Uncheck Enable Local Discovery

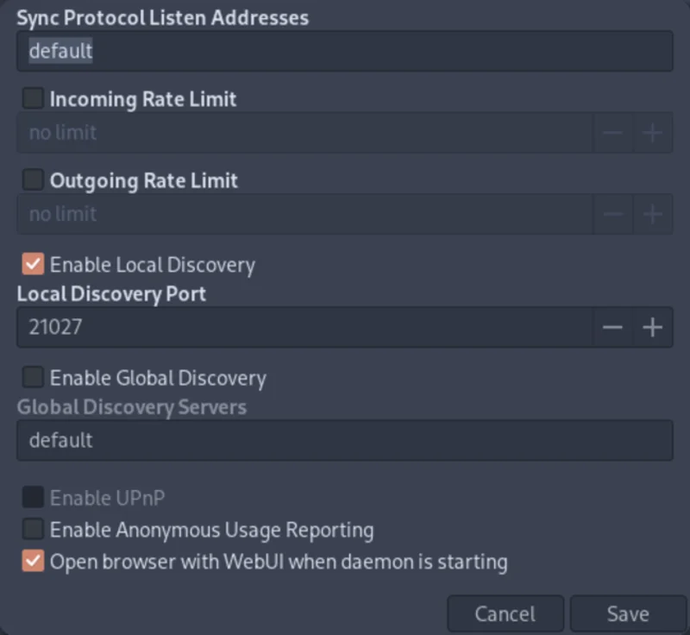33,264
